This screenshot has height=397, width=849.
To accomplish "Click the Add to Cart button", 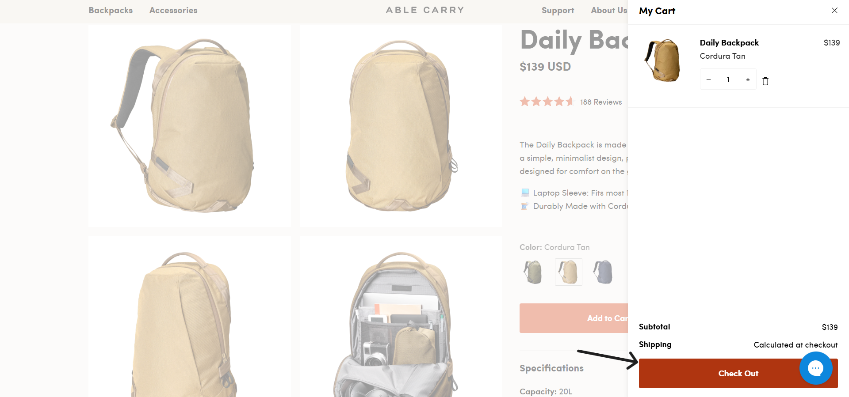I will pos(574,318).
